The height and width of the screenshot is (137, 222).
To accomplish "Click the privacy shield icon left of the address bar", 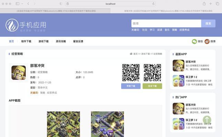I will click(61, 4).
